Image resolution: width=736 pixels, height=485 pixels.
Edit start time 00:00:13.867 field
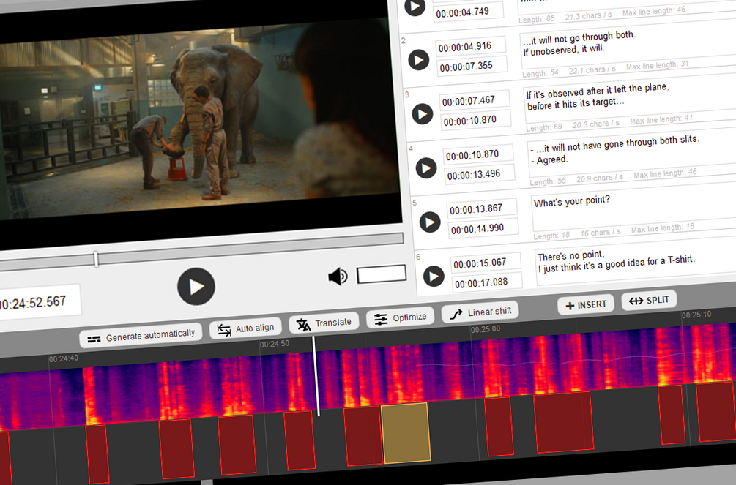(482, 208)
